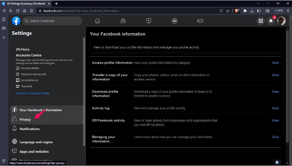Screen dimensions: 292x166
Task: Open Password and security in Accounts Centre
Action: point(31,74)
